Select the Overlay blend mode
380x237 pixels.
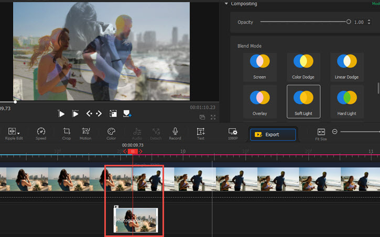pyautogui.click(x=259, y=101)
